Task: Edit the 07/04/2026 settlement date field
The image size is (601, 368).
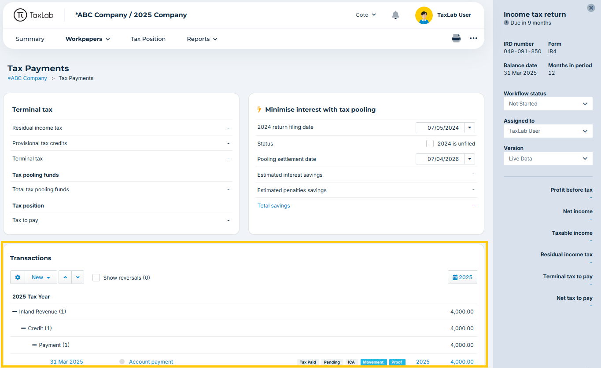Action: (440, 159)
